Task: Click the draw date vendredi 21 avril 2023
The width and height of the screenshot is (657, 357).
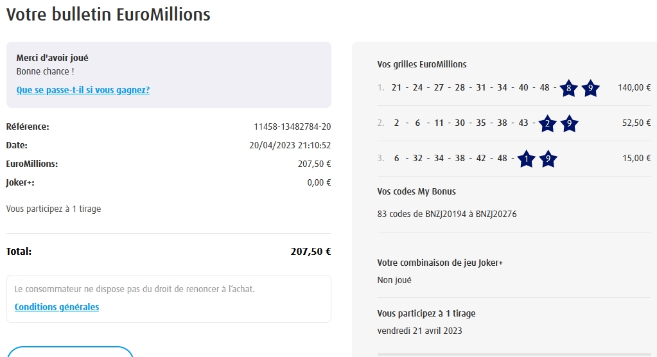Action: point(419,331)
